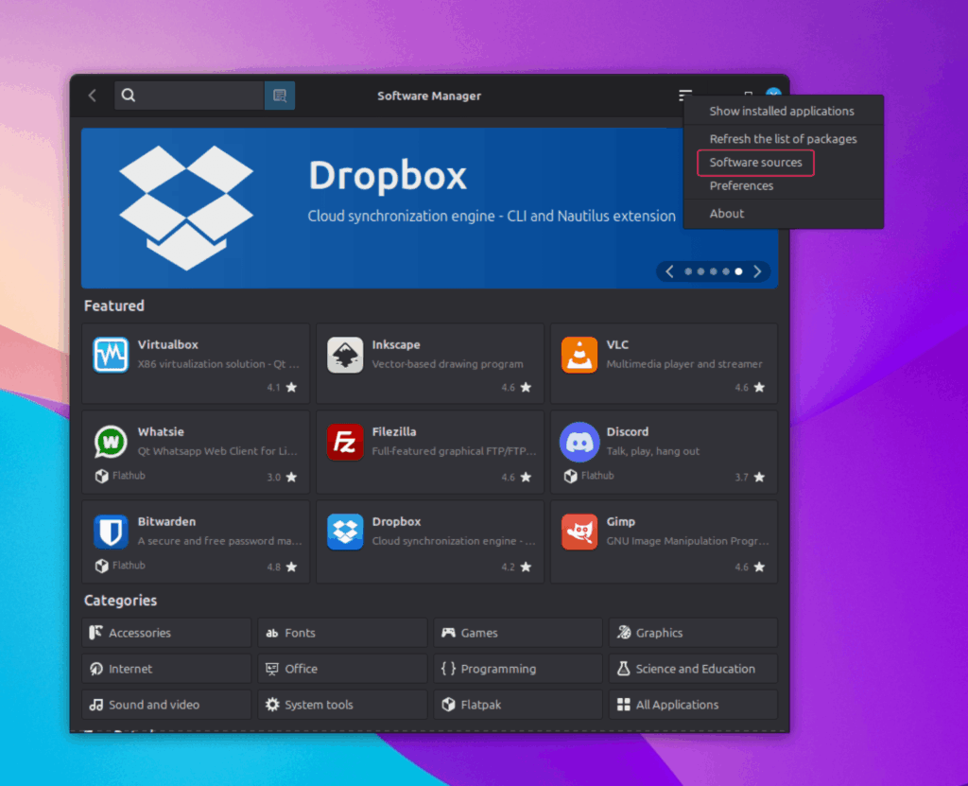Open the hamburger menu icon
Screen dimensions: 968x786
pos(685,95)
